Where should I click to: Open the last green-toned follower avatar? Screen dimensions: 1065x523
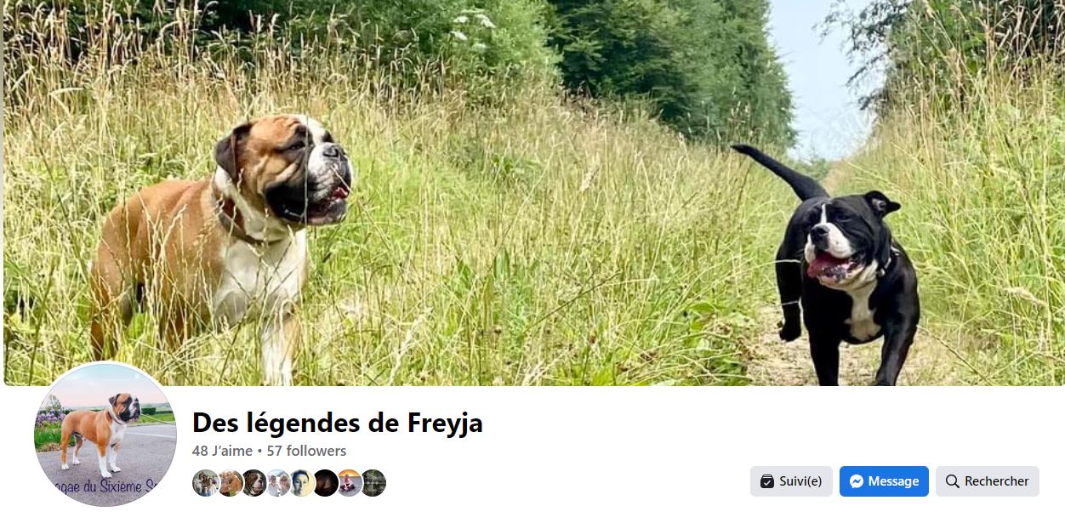(x=373, y=483)
